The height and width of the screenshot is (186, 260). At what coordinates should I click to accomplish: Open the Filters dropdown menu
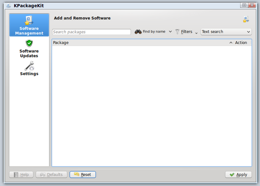[187, 32]
